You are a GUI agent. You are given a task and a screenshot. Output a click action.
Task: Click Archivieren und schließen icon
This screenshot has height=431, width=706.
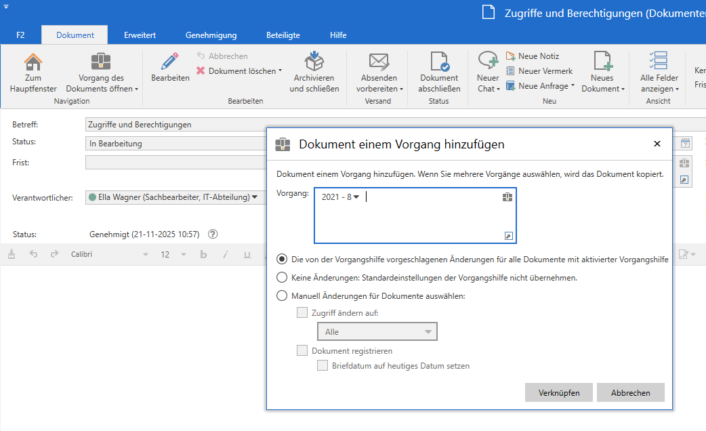click(314, 62)
